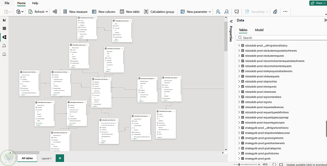Open ribbon overflow three-dots menu
Image resolution: width=327 pixels, height=166 pixels.
pos(285,11)
